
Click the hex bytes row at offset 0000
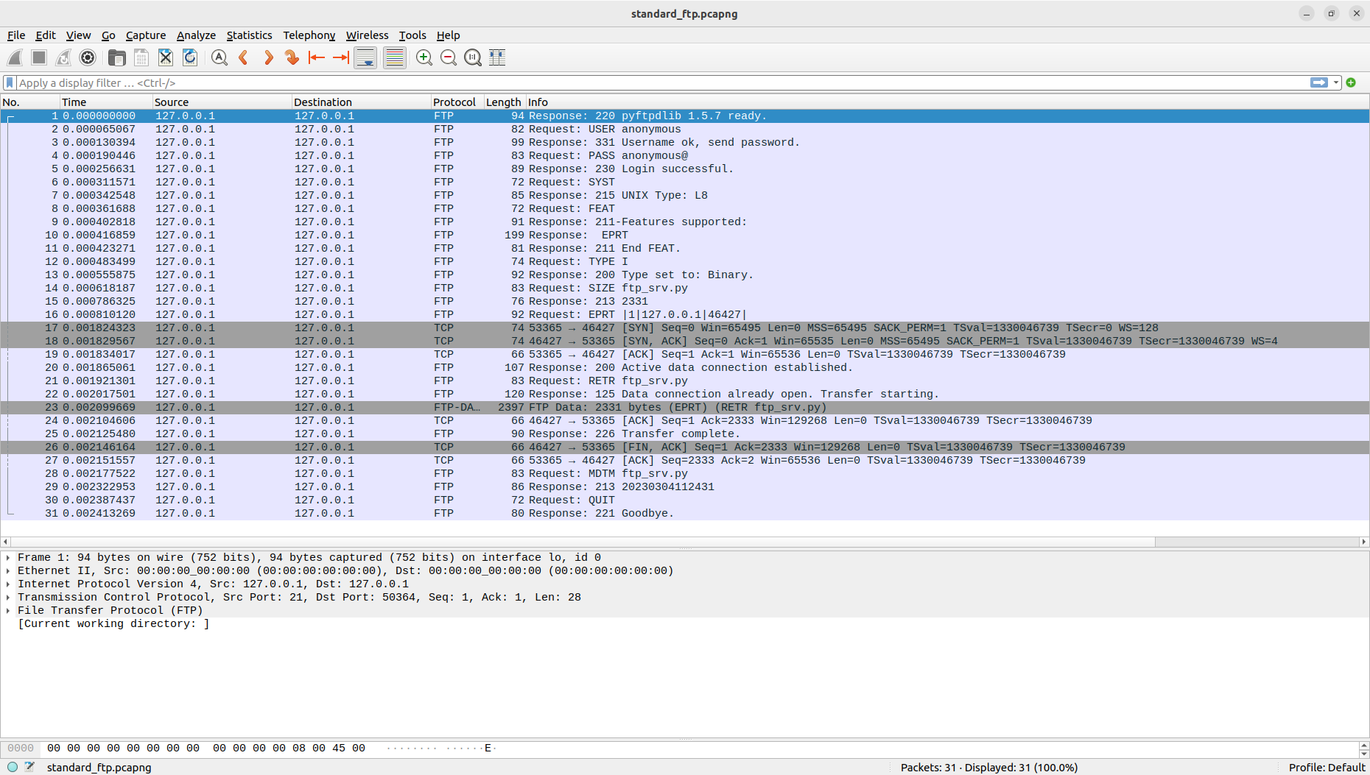coord(206,748)
